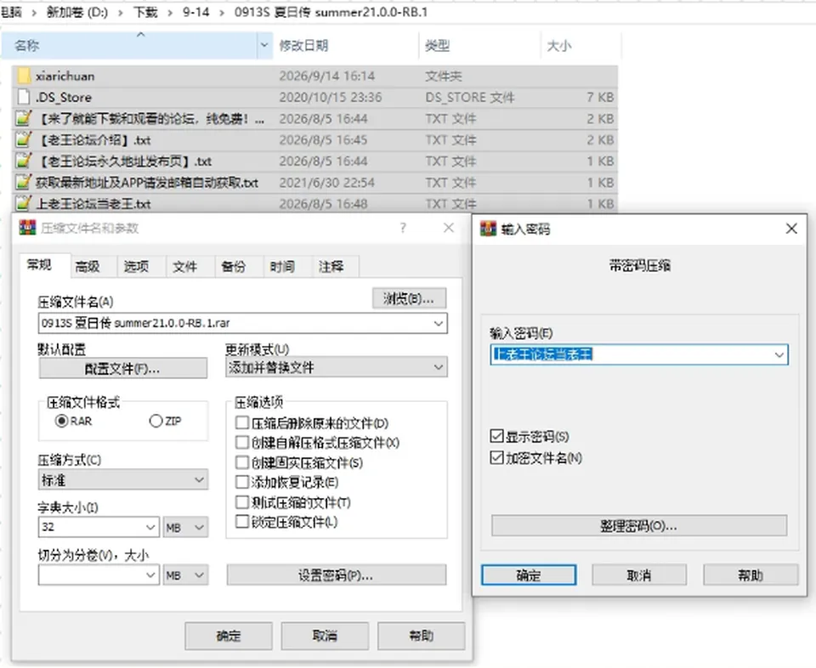Expand the 压缩文件名 dropdown
This screenshot has width=816, height=668.
tap(439, 323)
